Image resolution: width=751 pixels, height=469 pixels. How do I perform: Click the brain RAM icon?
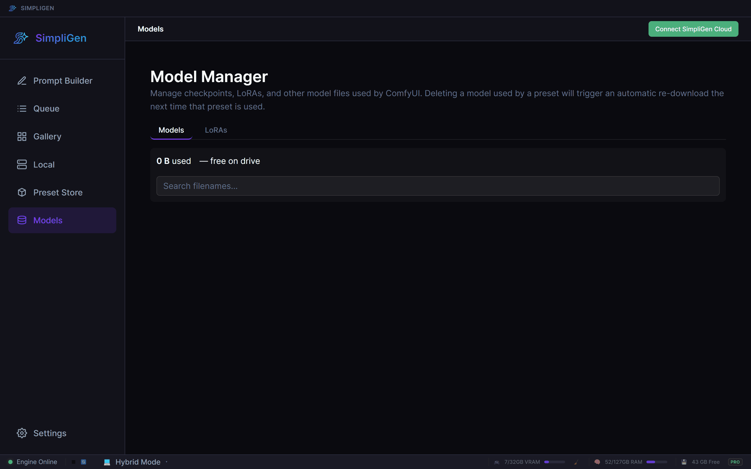tap(597, 462)
